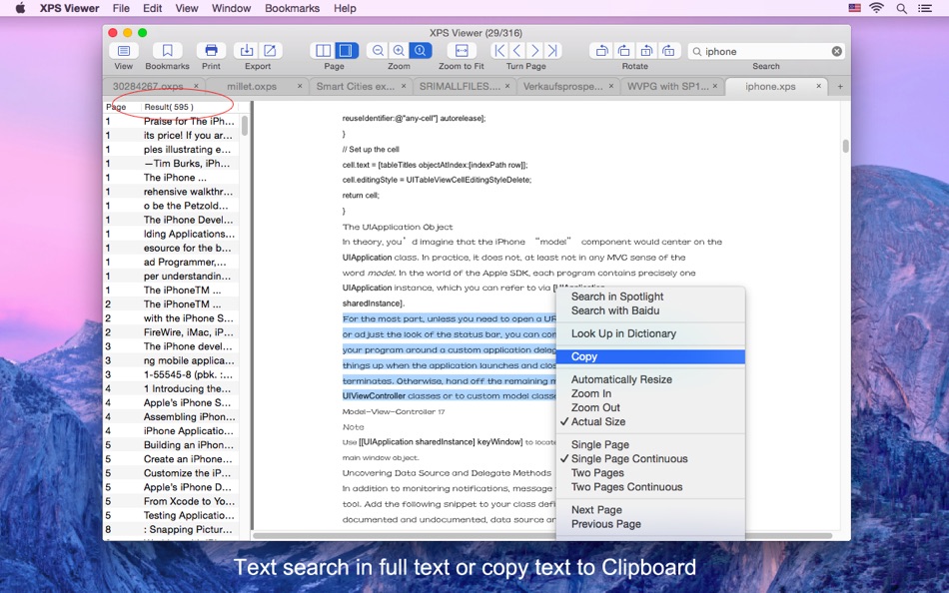The image size is (949, 593).
Task: Select result row ': Snapping Pictur...'
Action: 171,529
